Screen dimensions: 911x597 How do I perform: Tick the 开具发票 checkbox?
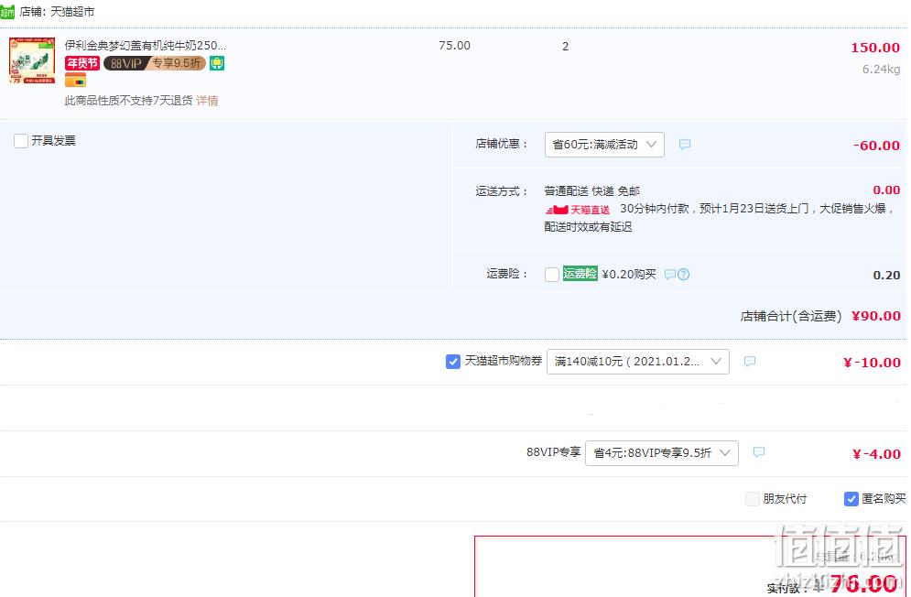coord(21,141)
